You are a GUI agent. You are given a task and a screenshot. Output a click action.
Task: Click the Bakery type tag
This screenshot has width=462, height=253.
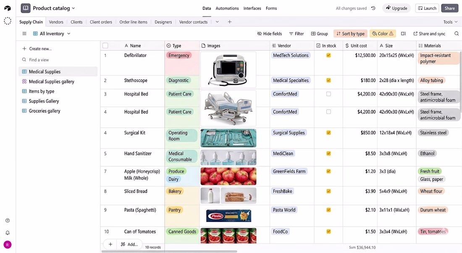click(x=175, y=191)
